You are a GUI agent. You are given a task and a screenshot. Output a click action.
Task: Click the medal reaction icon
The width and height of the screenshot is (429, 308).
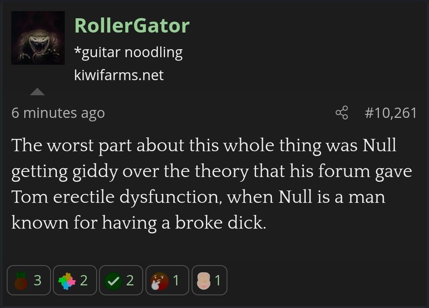click(20, 281)
